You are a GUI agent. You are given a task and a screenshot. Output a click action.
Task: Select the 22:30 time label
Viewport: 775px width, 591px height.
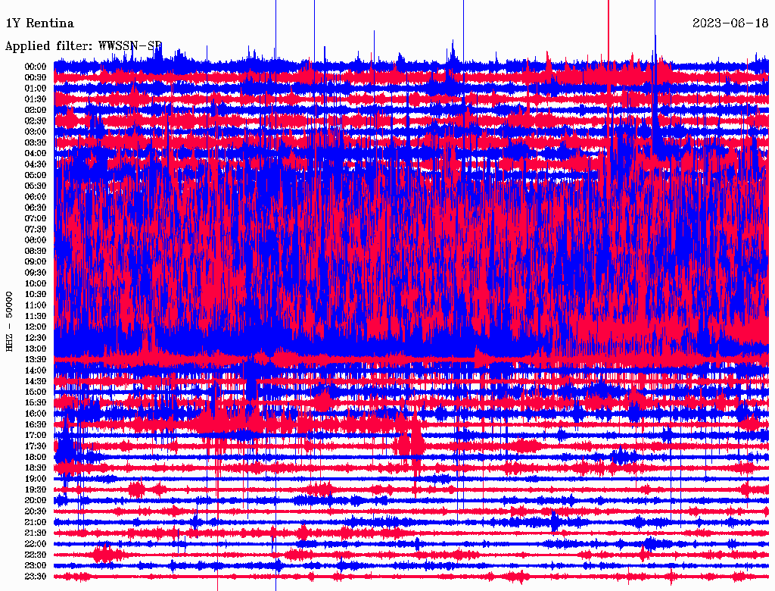click(x=36, y=555)
